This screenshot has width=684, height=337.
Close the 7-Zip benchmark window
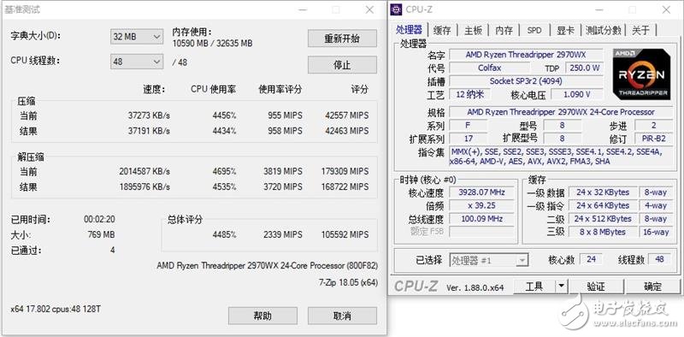coord(369,9)
